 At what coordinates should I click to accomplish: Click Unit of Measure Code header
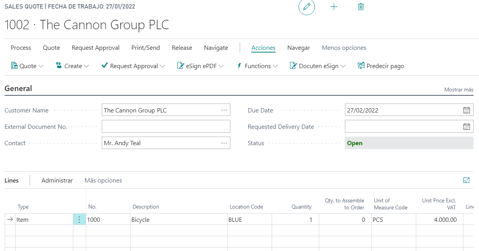coord(391,204)
